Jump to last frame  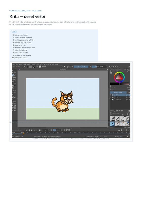(40, 130)
